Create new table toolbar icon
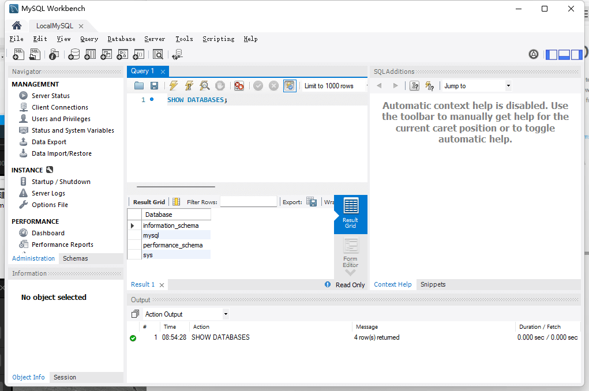 click(x=90, y=54)
